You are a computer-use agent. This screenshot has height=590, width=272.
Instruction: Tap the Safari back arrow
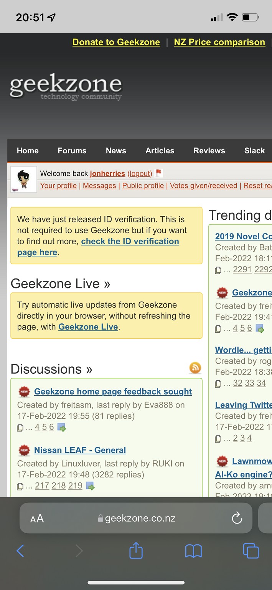tap(21, 551)
